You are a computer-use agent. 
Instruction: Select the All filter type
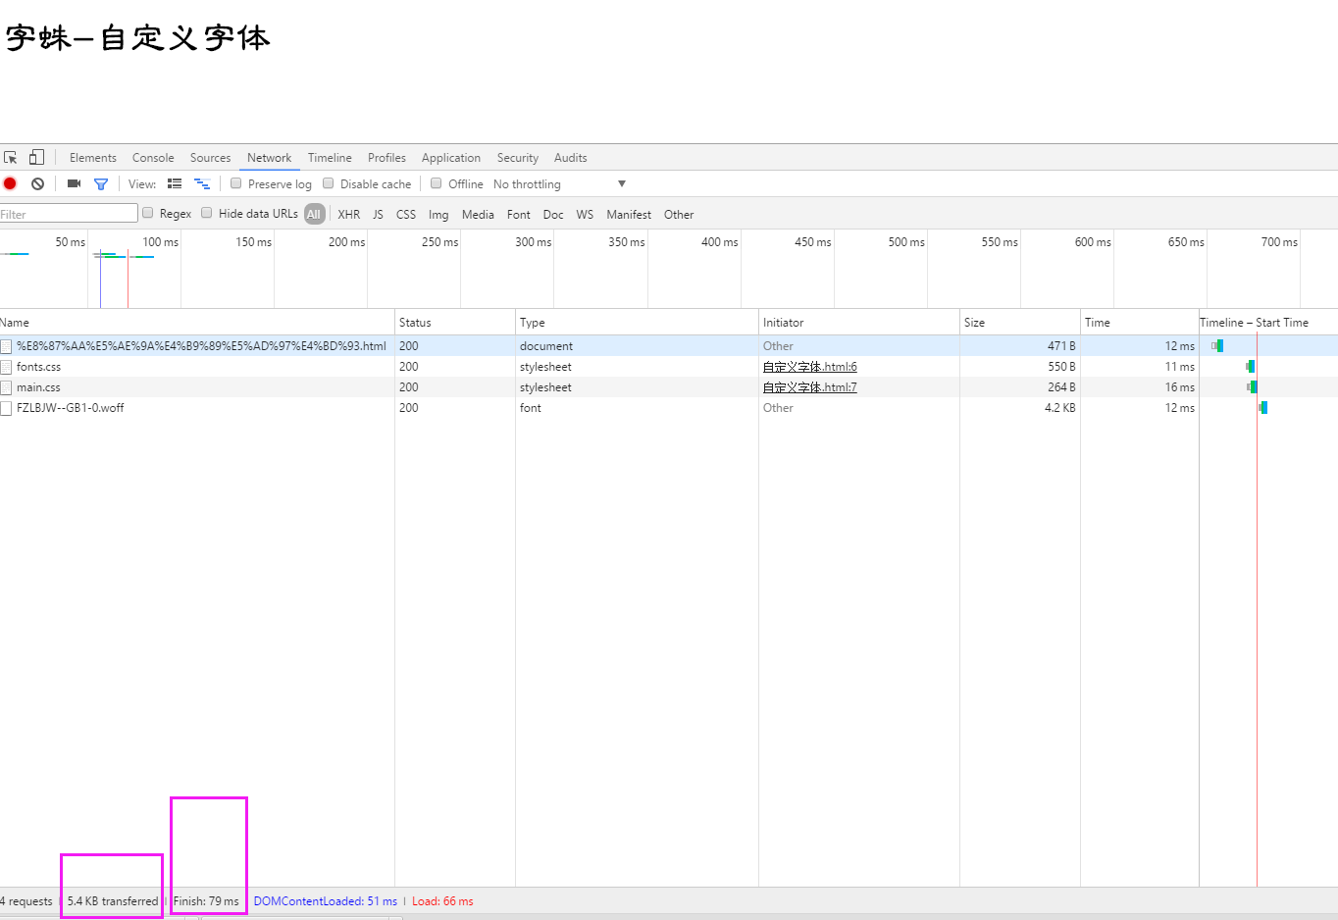(314, 214)
